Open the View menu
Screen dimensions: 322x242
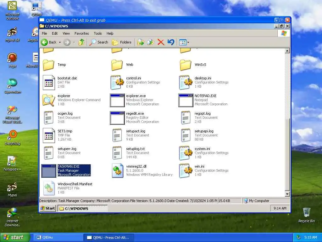66,33
